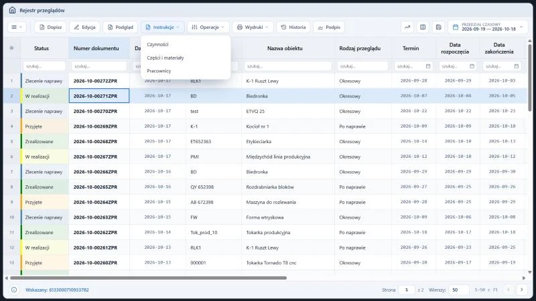The height and width of the screenshot is (301, 536).
Task: Click the chart trend icon
Action: [407, 27]
